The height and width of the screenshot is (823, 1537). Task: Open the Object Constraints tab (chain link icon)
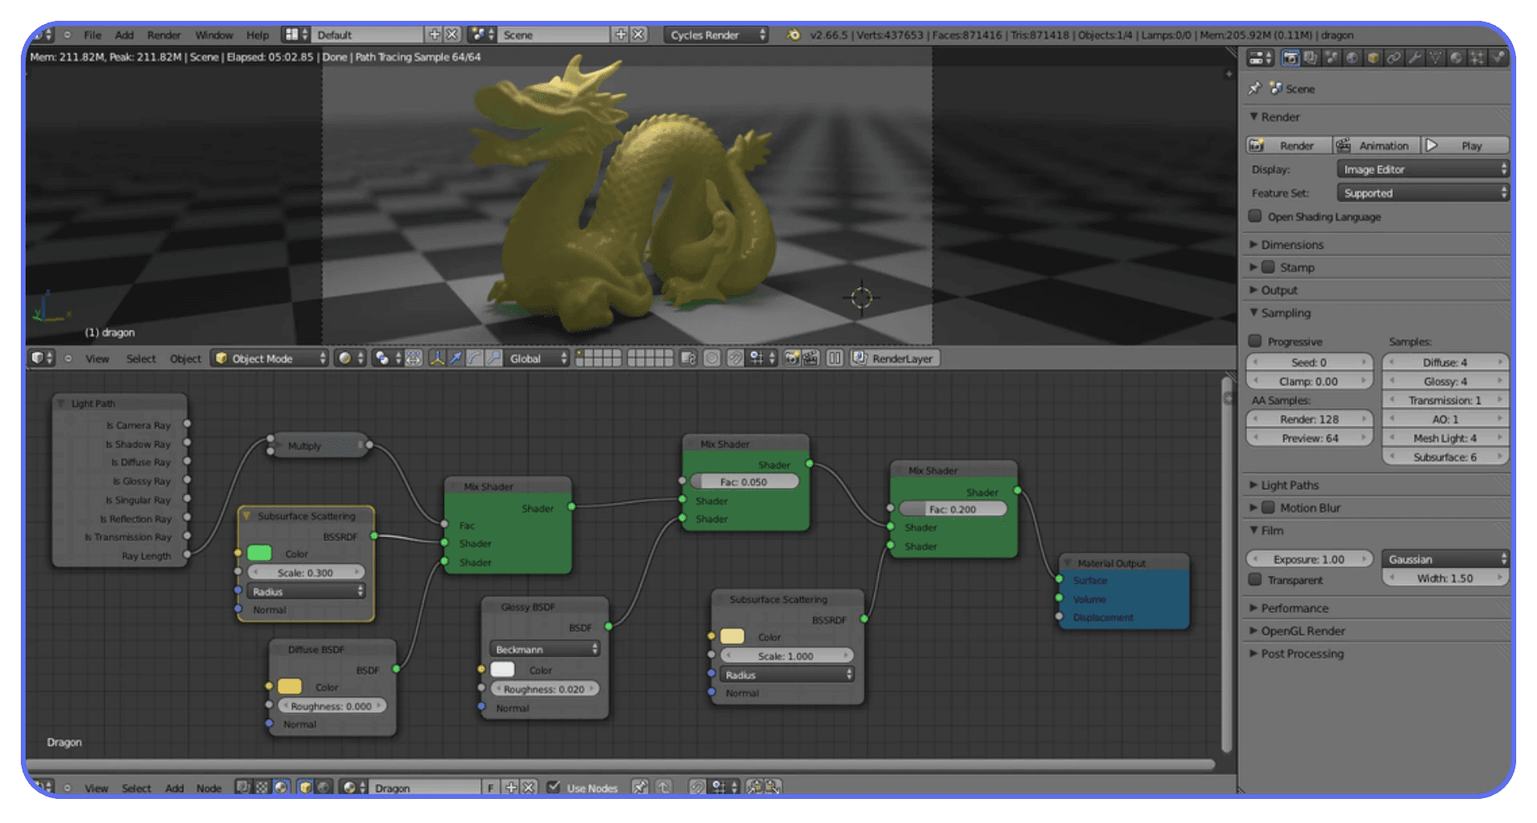click(x=1393, y=57)
